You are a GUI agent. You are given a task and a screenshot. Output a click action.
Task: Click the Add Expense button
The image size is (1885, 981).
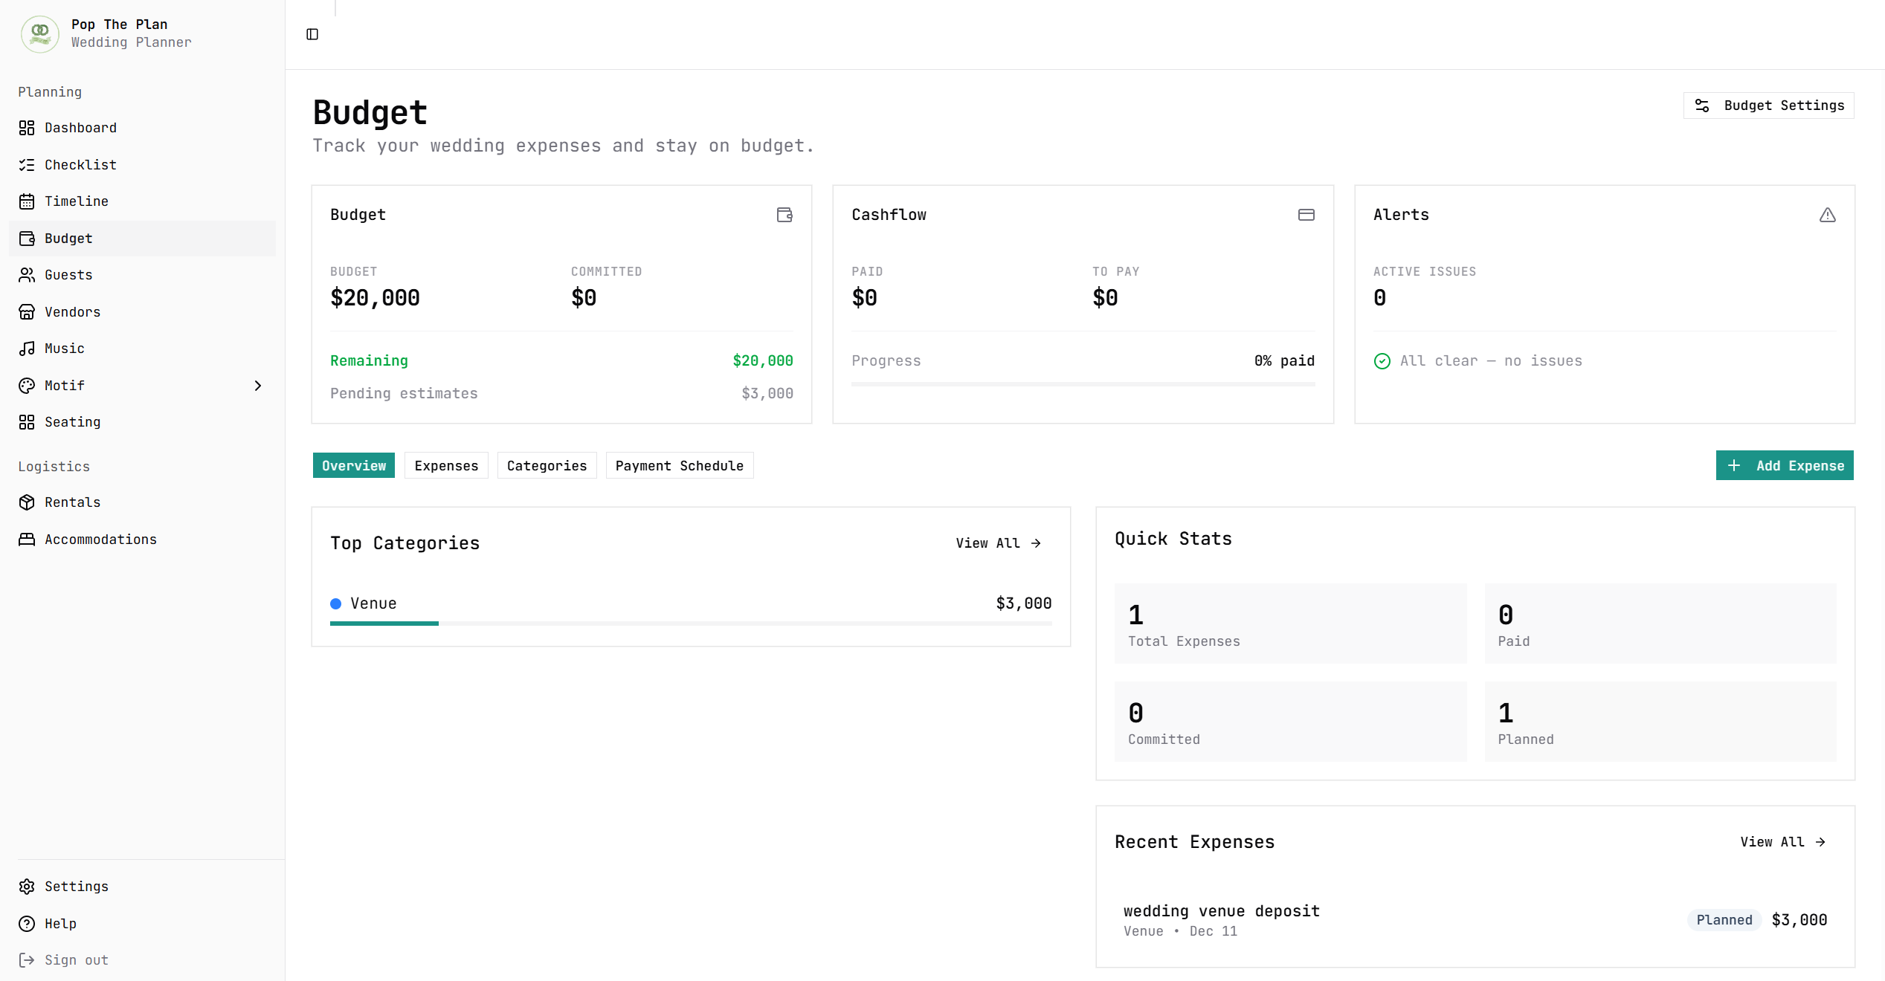(x=1784, y=466)
